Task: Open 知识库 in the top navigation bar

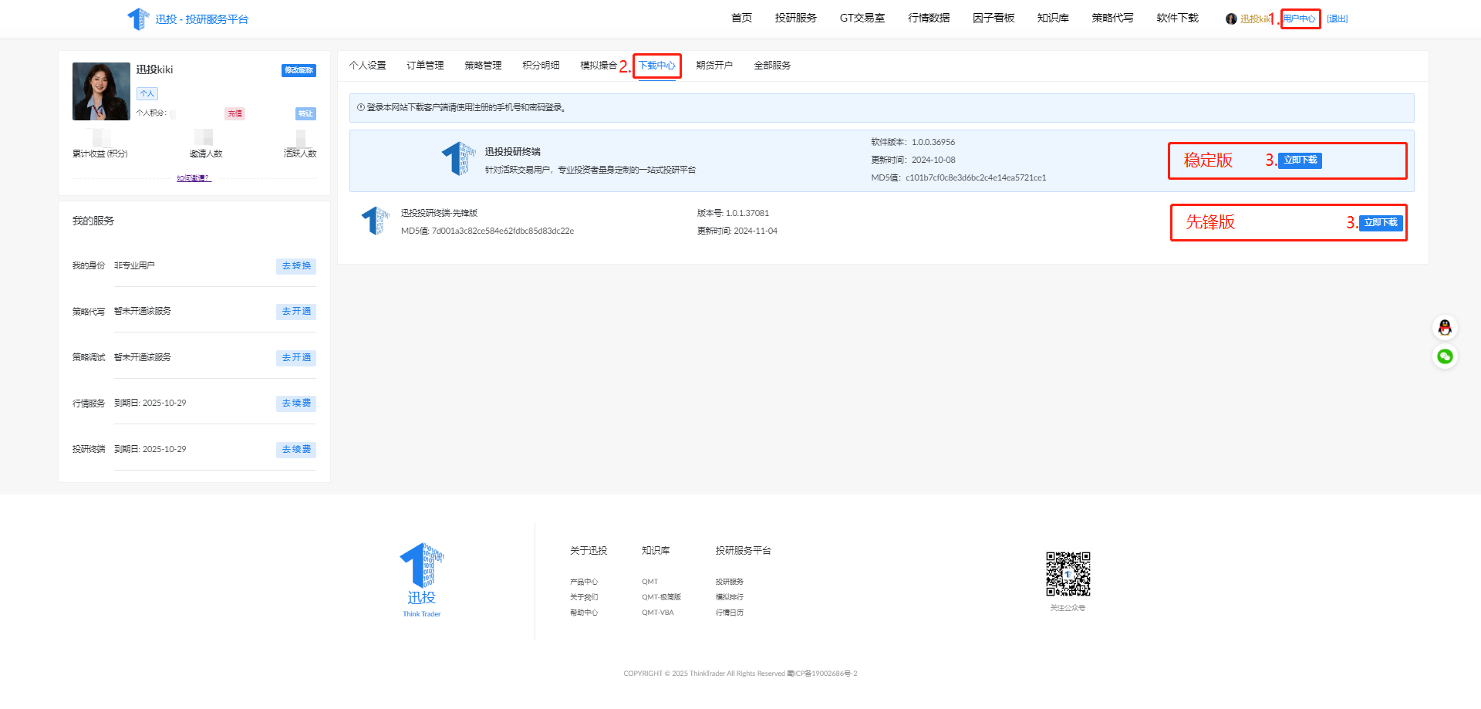Action: coord(1053,18)
